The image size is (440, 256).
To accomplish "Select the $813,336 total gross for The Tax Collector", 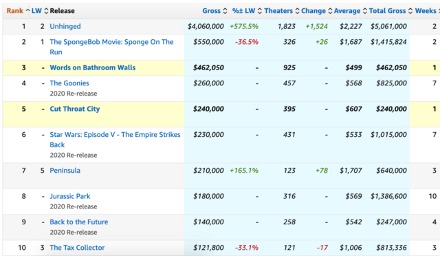I will (x=391, y=248).
